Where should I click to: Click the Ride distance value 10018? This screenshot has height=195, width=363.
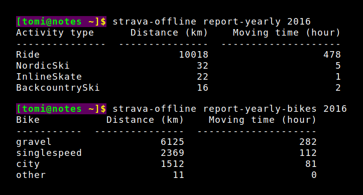pos(193,55)
